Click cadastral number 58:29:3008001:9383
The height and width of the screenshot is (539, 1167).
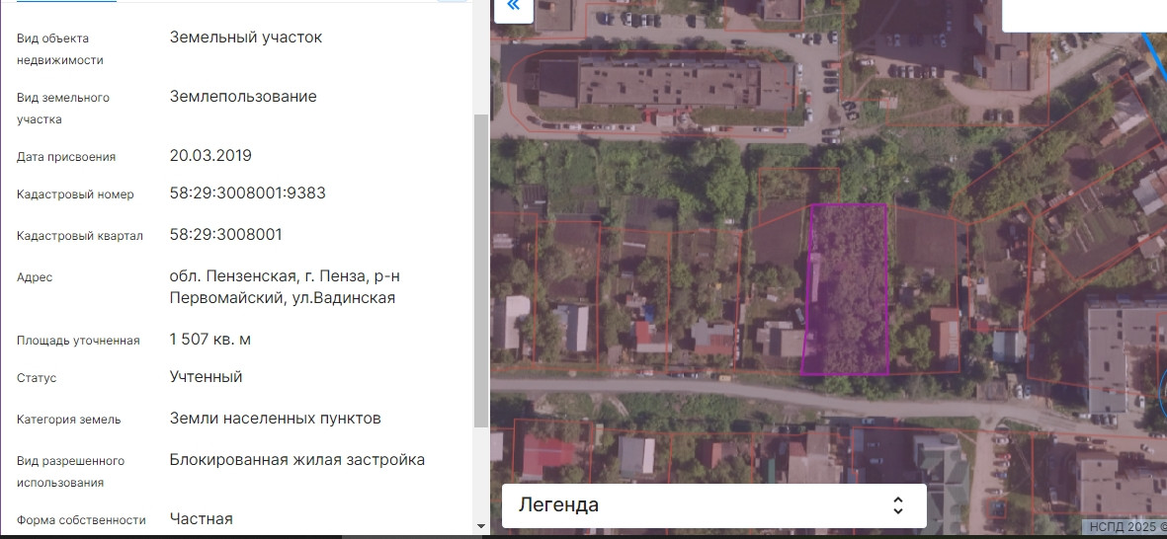(247, 193)
